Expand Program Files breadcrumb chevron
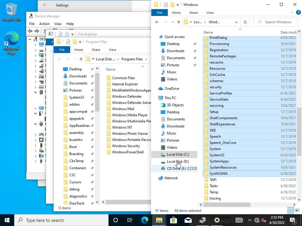Image resolution: width=302 pixels, height=226 pixels. pos(146,59)
